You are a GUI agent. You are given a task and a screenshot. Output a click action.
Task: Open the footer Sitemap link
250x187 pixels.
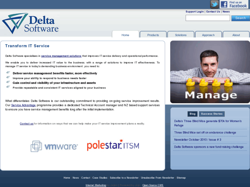[x=181, y=178]
